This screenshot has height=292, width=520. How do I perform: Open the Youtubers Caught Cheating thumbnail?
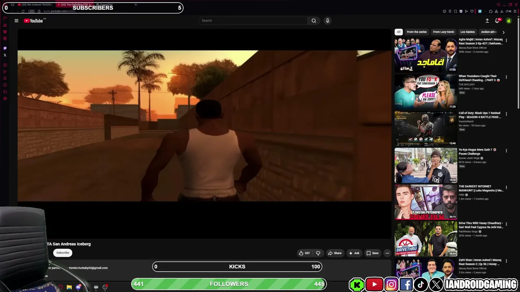[x=426, y=91]
